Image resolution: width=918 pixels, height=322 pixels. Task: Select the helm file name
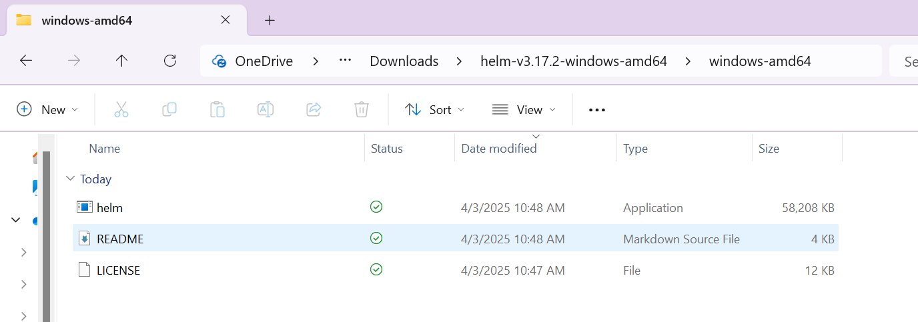[109, 207]
